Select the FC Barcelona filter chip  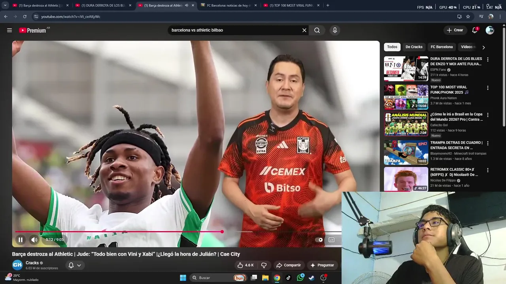[442, 47]
